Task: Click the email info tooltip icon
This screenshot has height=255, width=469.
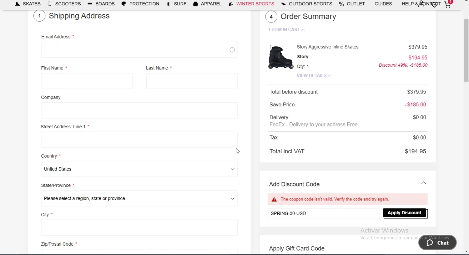Action: (232, 50)
